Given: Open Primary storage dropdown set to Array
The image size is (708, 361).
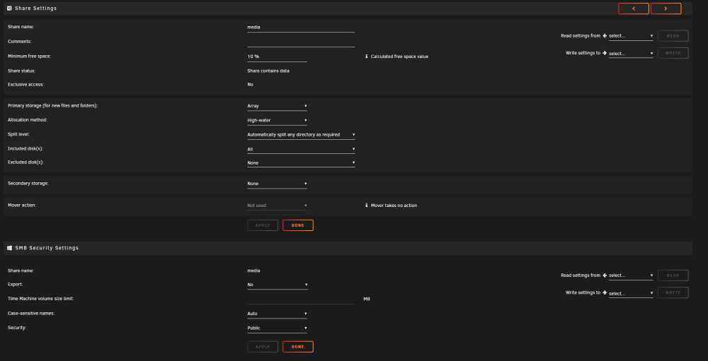Looking at the screenshot, I should click(277, 107).
